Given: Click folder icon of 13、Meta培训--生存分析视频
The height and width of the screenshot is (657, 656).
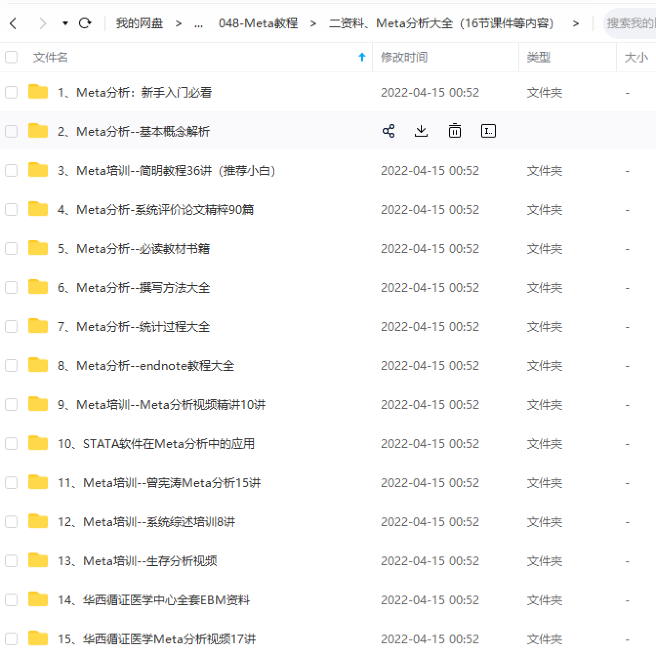Looking at the screenshot, I should 38,560.
